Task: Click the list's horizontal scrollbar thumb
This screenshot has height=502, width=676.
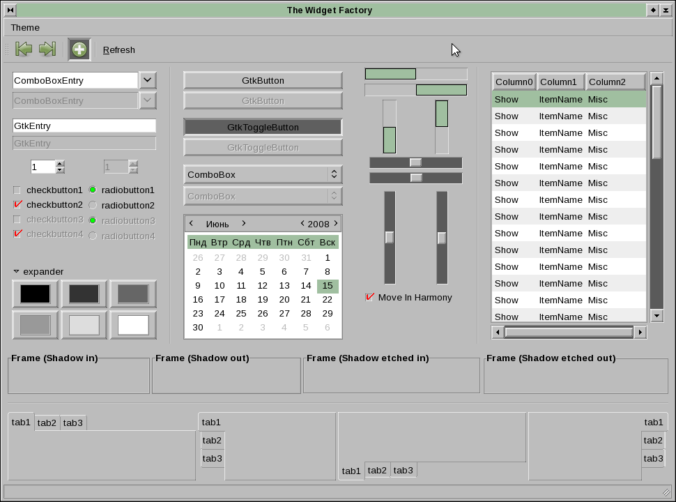Action: (x=569, y=332)
